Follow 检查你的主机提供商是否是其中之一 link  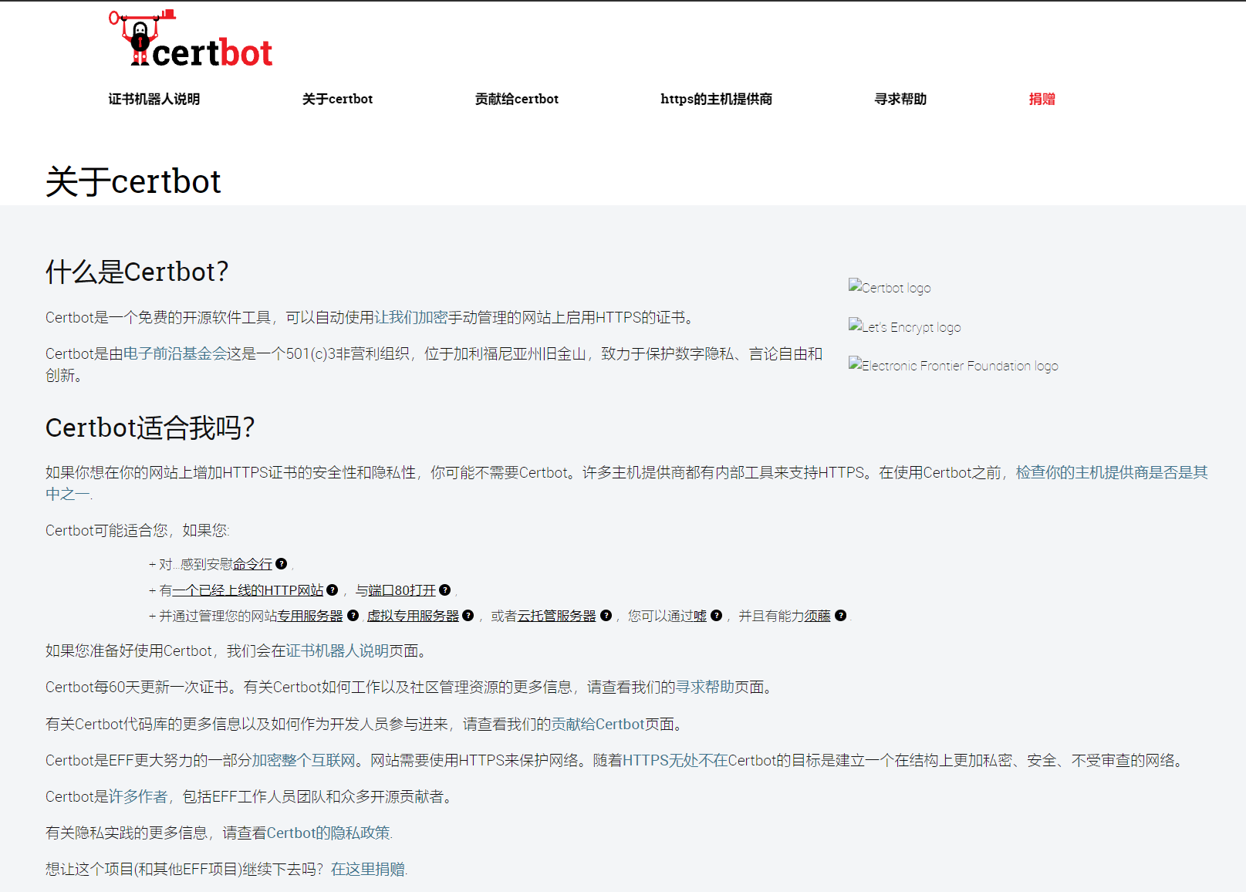coord(626,483)
